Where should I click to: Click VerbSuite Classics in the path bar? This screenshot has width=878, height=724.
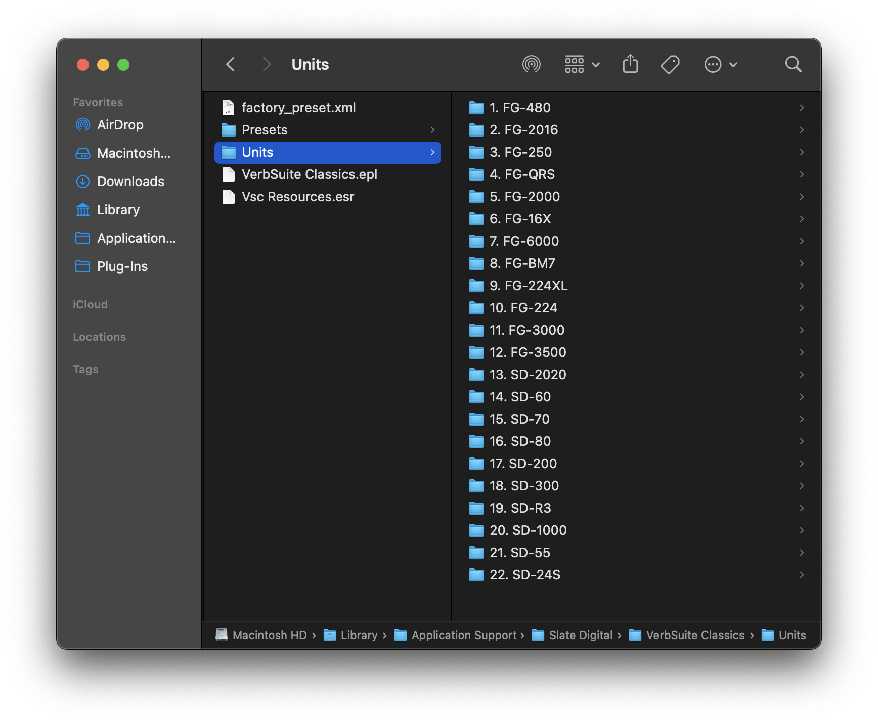click(x=687, y=635)
